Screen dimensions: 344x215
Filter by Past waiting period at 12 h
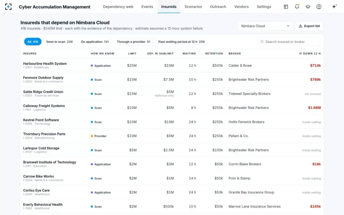click(181, 42)
